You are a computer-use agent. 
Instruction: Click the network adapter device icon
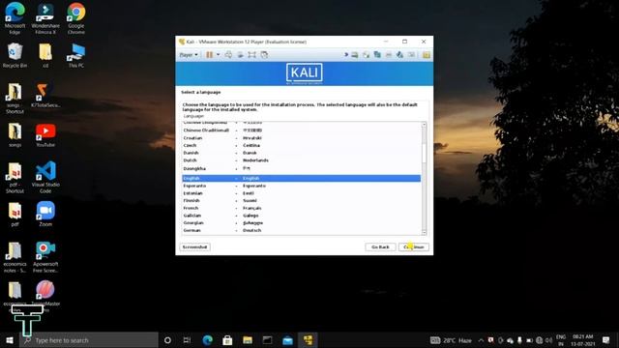(x=377, y=55)
